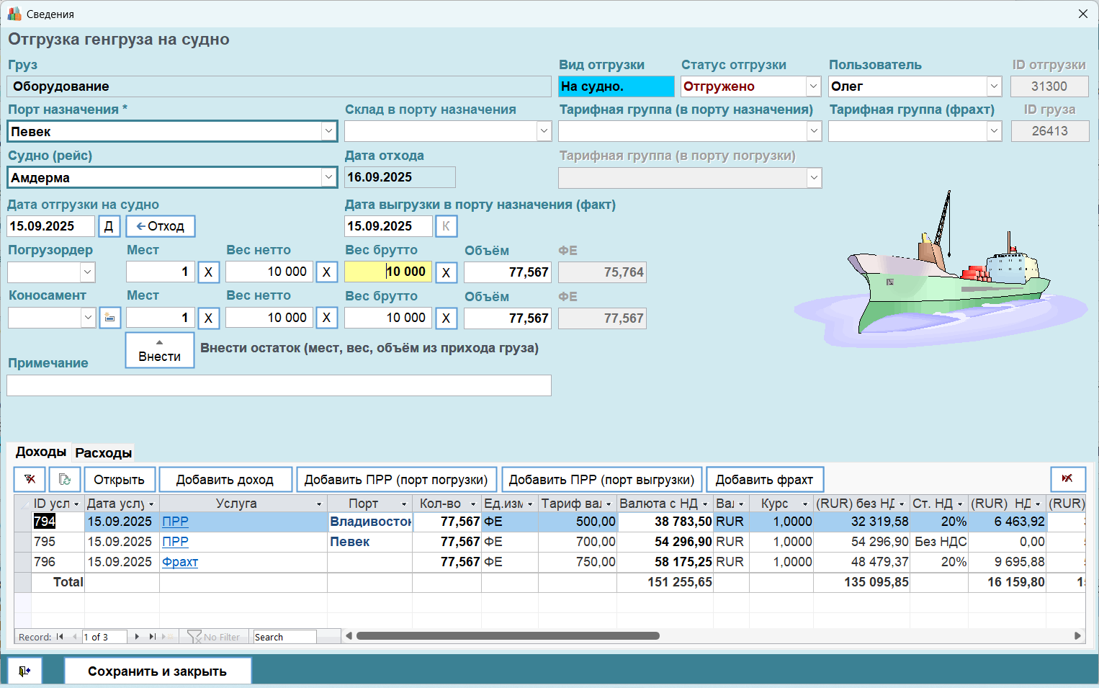Switch to the Расходы tab

click(103, 453)
